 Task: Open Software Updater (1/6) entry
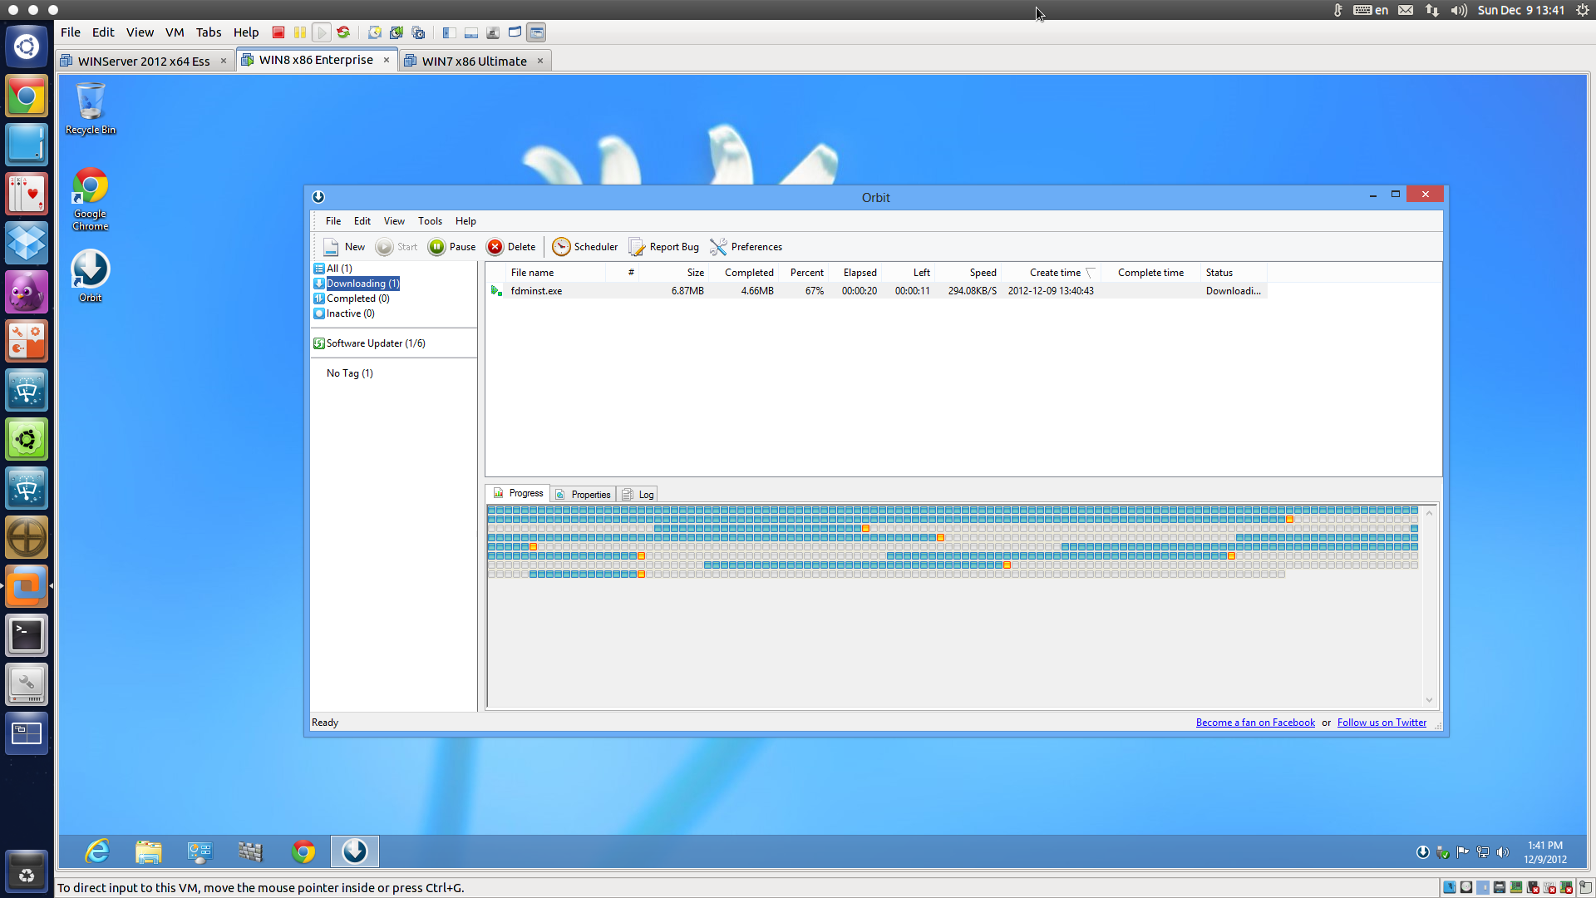coord(375,343)
